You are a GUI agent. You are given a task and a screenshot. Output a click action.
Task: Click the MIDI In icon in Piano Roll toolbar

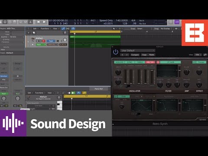[x=68, y=93]
